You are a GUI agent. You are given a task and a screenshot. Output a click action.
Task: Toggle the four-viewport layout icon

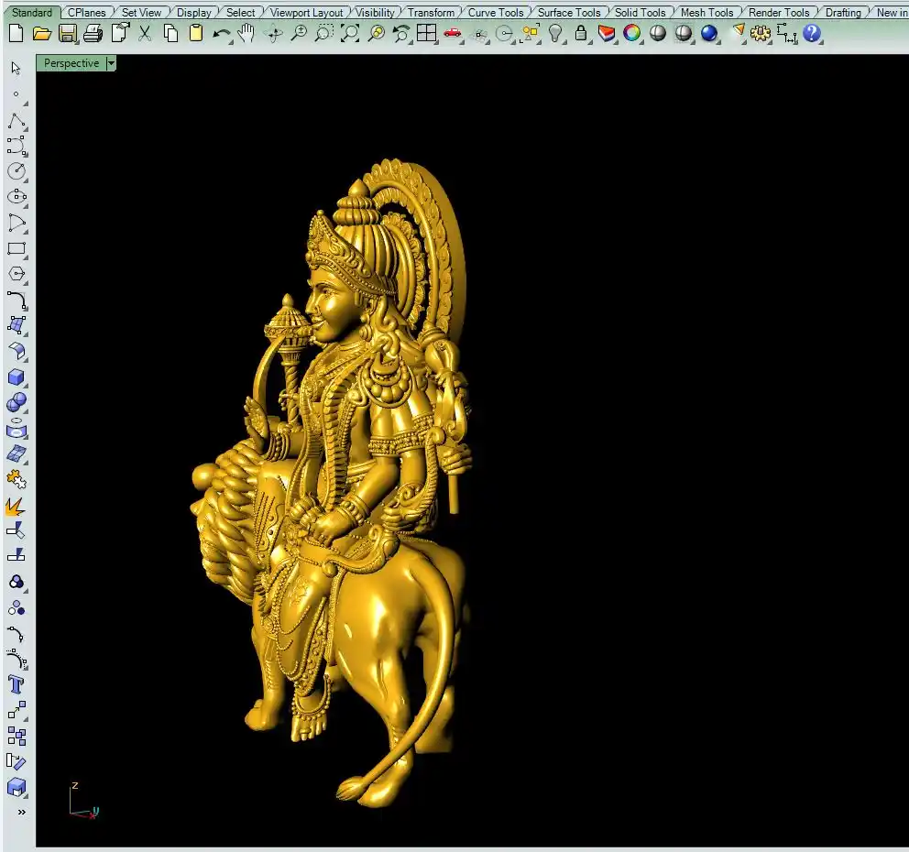tap(426, 34)
